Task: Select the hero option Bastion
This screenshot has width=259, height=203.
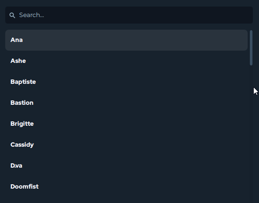Action: [126, 103]
